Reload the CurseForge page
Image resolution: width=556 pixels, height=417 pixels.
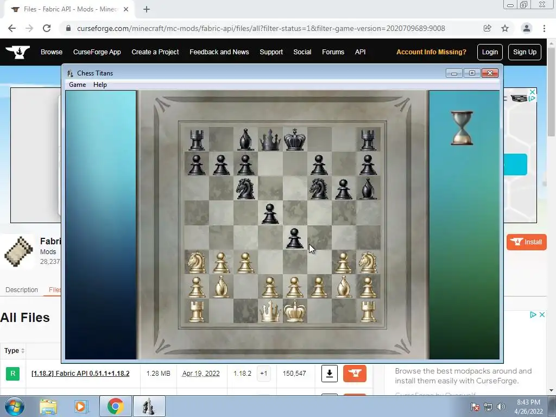[47, 28]
